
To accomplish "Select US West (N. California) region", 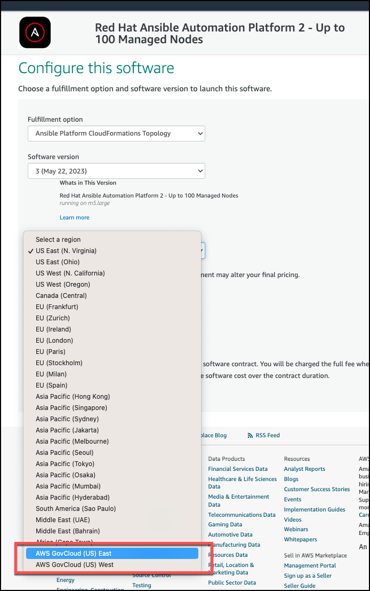I will point(112,273).
